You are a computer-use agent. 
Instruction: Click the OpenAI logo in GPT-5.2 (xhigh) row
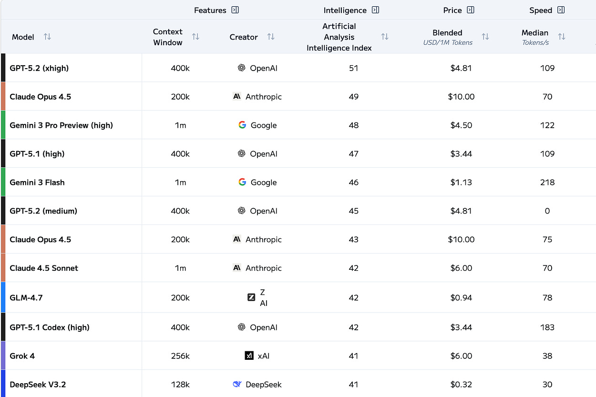point(242,68)
